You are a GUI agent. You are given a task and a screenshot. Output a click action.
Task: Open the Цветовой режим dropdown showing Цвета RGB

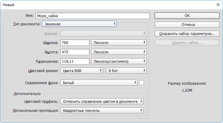[81, 71]
